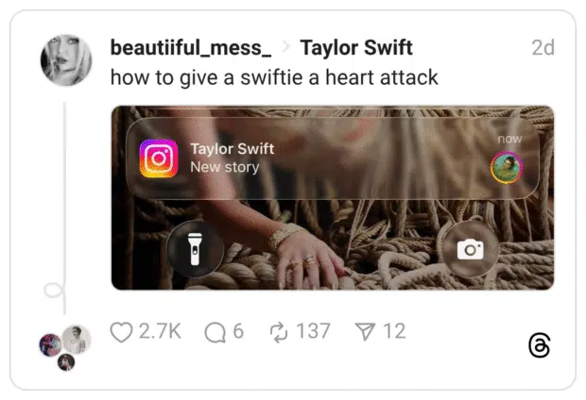View the 2.7K likes count
The height and width of the screenshot is (400, 586).
click(160, 331)
